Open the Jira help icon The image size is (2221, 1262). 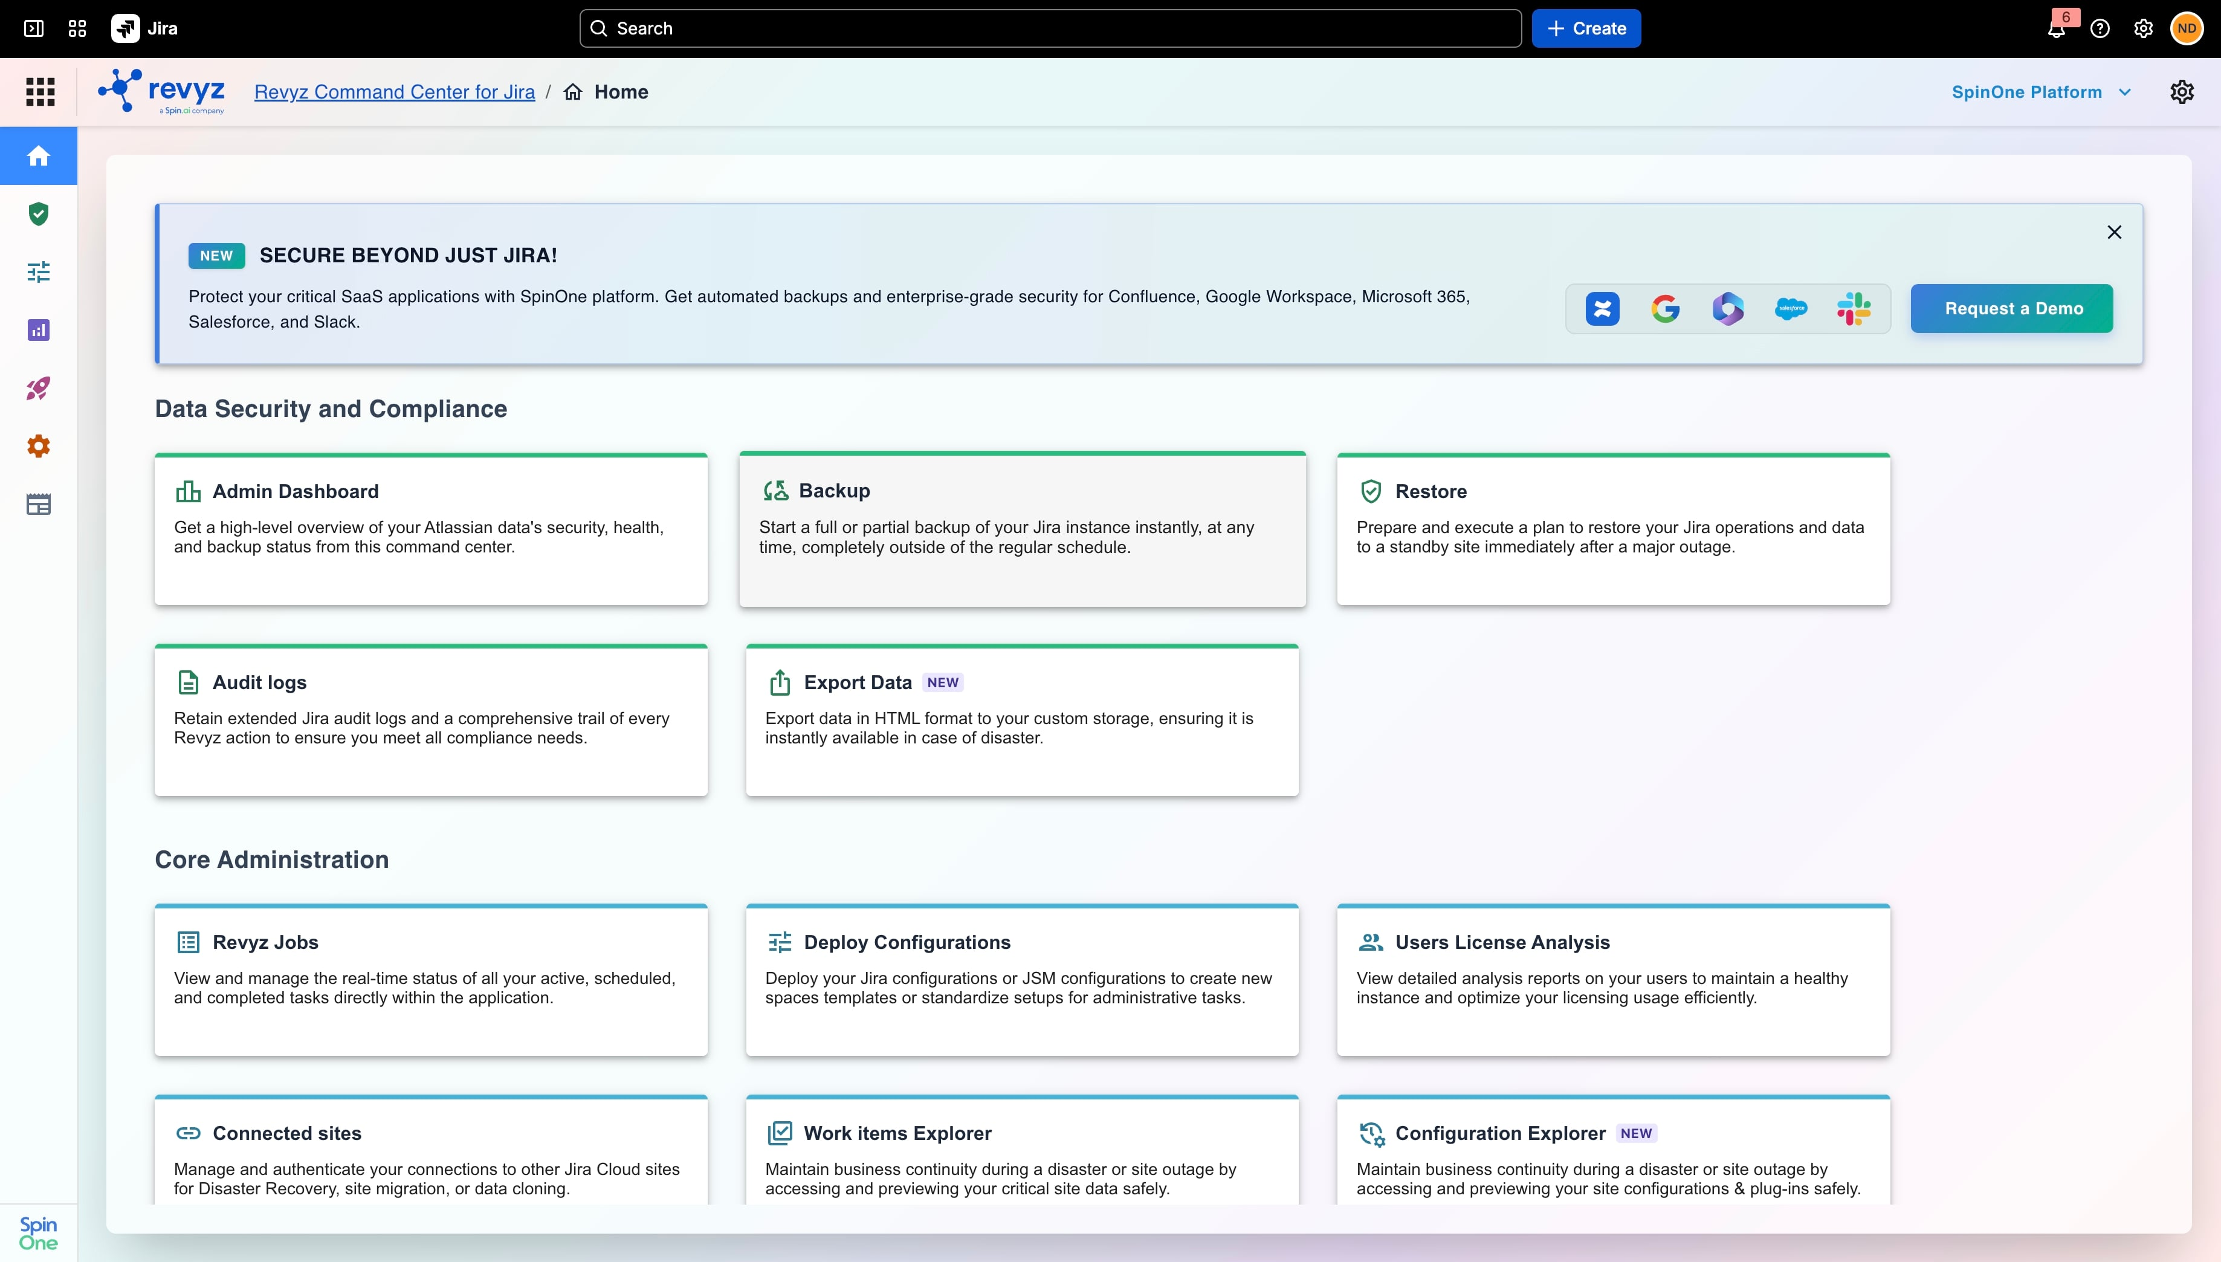point(2100,28)
